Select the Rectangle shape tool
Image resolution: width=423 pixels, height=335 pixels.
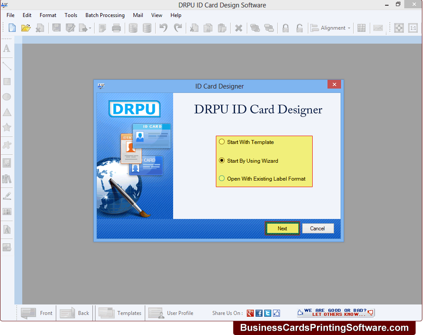coord(7,82)
